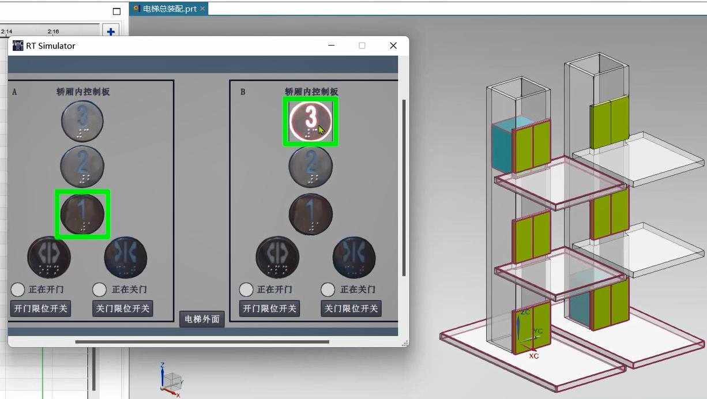Click 开门限位开关 button in panel A
707x399 pixels.
click(40, 308)
